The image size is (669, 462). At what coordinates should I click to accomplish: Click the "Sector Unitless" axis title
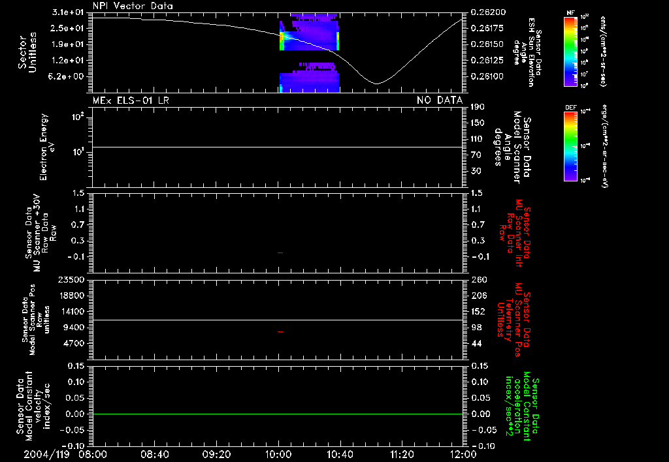(27, 52)
